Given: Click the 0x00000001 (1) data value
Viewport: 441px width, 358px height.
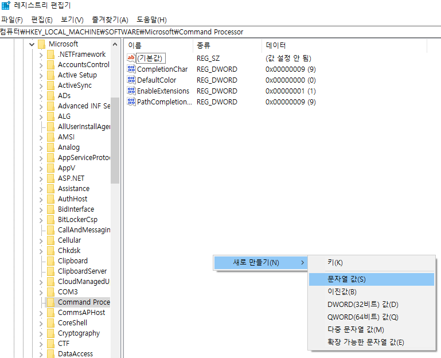Looking at the screenshot, I should (x=291, y=91).
